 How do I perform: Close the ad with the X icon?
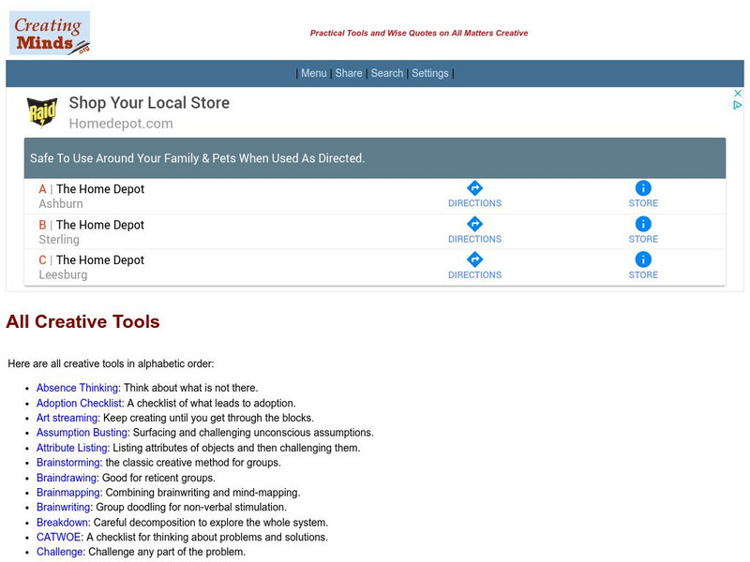coord(738,93)
